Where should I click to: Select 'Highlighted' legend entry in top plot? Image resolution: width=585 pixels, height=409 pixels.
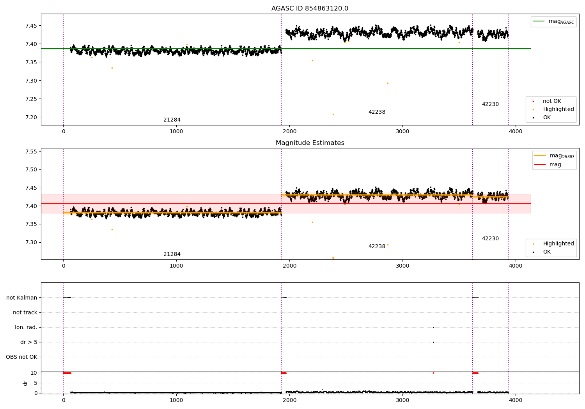(x=553, y=109)
